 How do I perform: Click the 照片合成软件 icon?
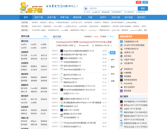pyautogui.click(x=122, y=87)
